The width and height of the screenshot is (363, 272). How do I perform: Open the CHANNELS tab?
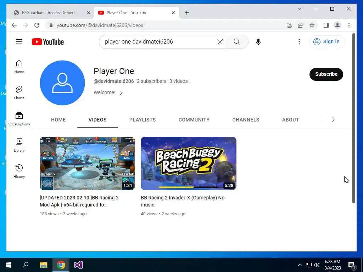246,120
